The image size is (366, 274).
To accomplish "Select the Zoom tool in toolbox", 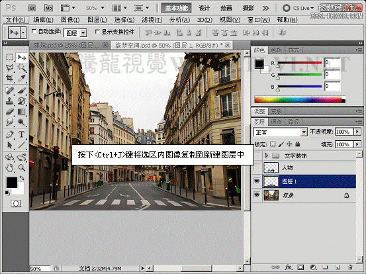I will [21, 167].
